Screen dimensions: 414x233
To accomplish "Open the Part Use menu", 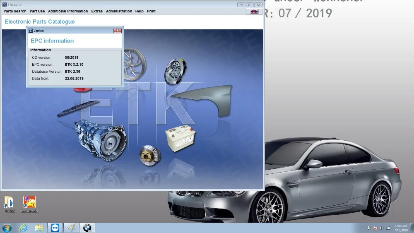I will (x=37, y=11).
